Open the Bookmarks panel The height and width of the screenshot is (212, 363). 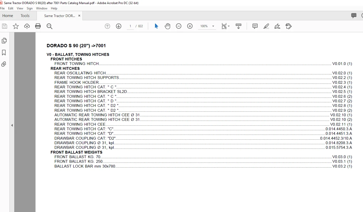[x=4, y=52]
